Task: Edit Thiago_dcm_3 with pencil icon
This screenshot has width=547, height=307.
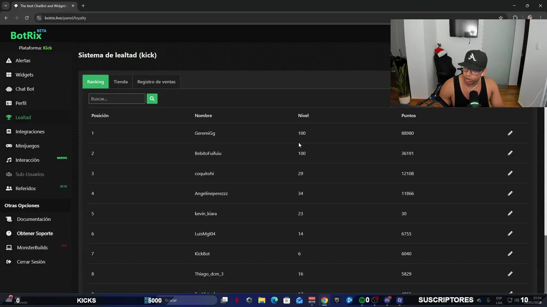Action: [510, 274]
